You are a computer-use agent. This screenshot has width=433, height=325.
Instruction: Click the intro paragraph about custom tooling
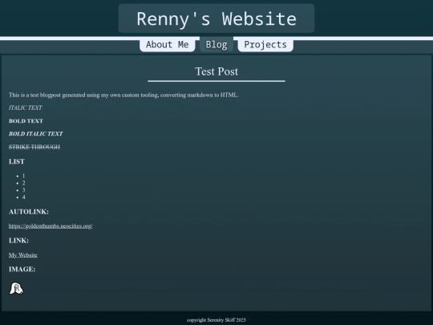(x=123, y=95)
